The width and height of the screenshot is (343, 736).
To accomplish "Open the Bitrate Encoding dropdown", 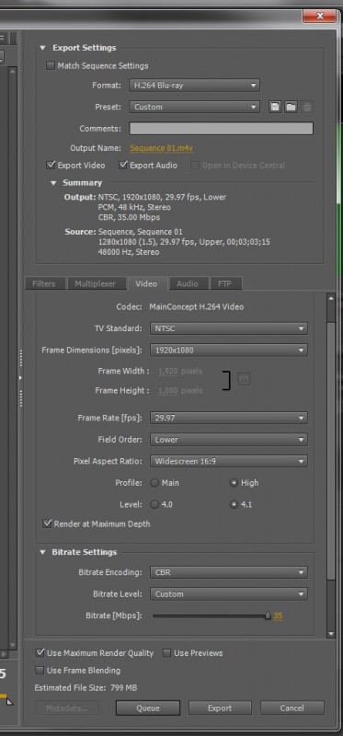I will pyautogui.click(x=228, y=572).
